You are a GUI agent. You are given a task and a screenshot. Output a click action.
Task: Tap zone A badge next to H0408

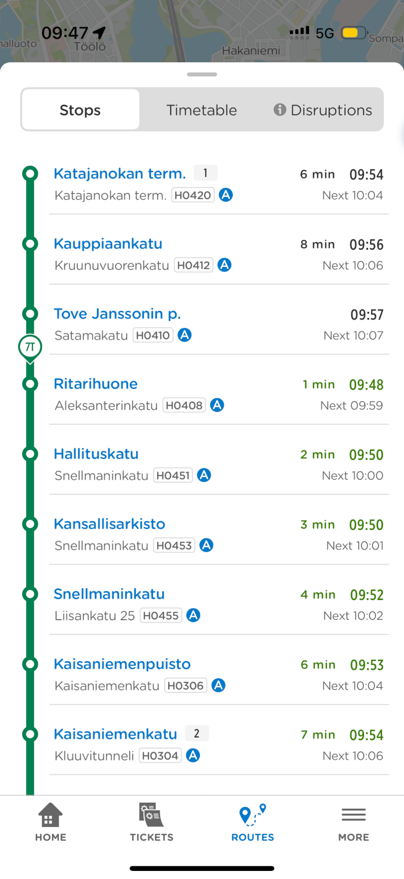[217, 405]
